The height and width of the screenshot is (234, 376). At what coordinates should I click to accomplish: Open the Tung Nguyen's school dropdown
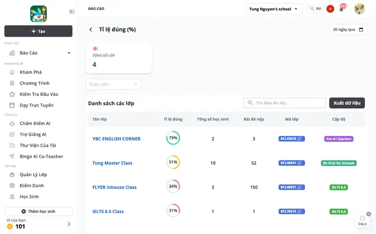coord(274,9)
